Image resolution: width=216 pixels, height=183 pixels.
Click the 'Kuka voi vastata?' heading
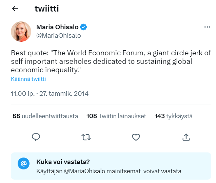click(x=63, y=162)
